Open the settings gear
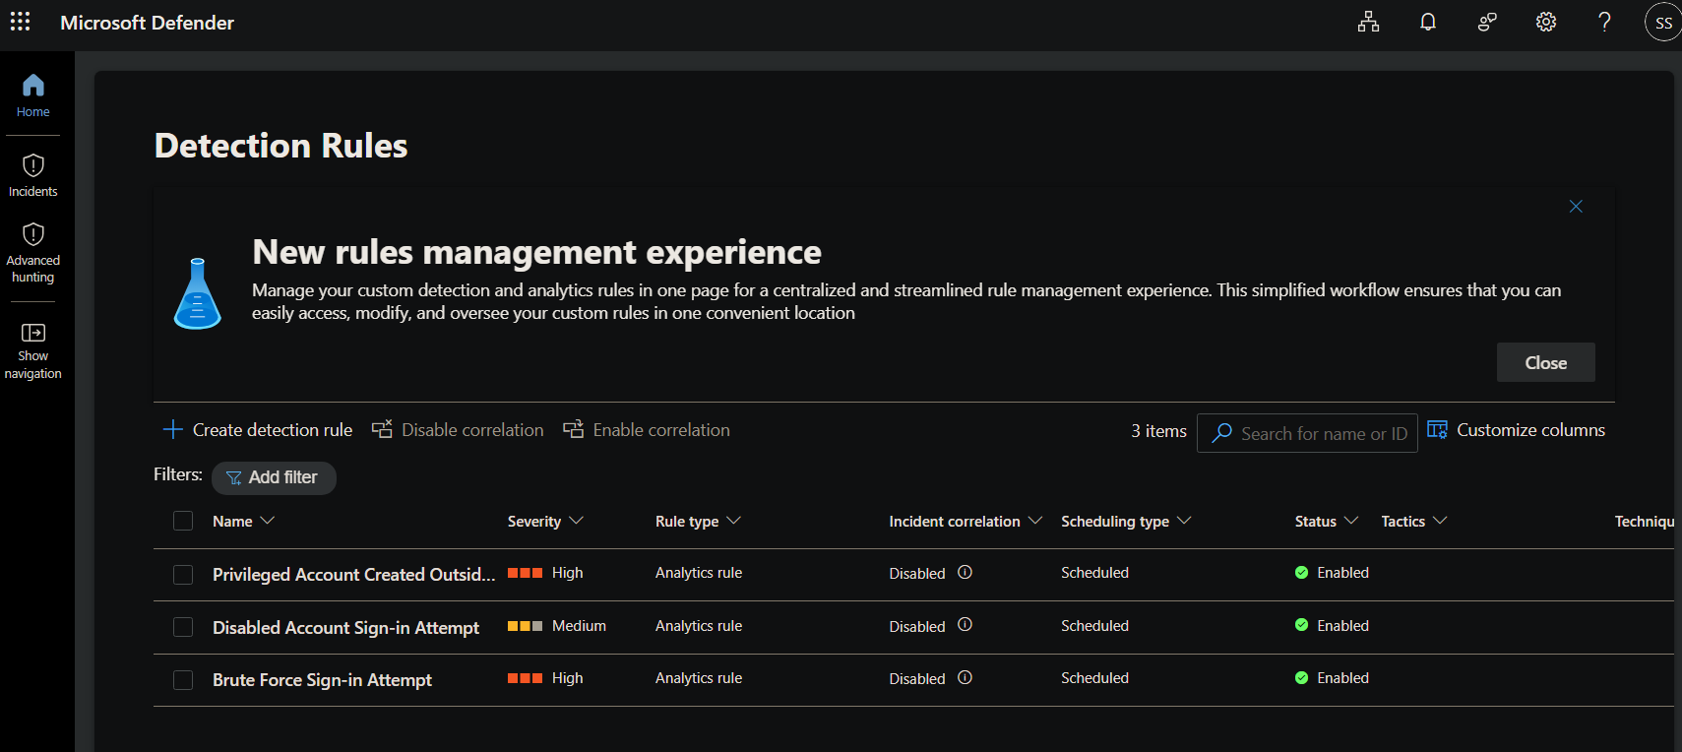The height and width of the screenshot is (752, 1682). [1546, 22]
